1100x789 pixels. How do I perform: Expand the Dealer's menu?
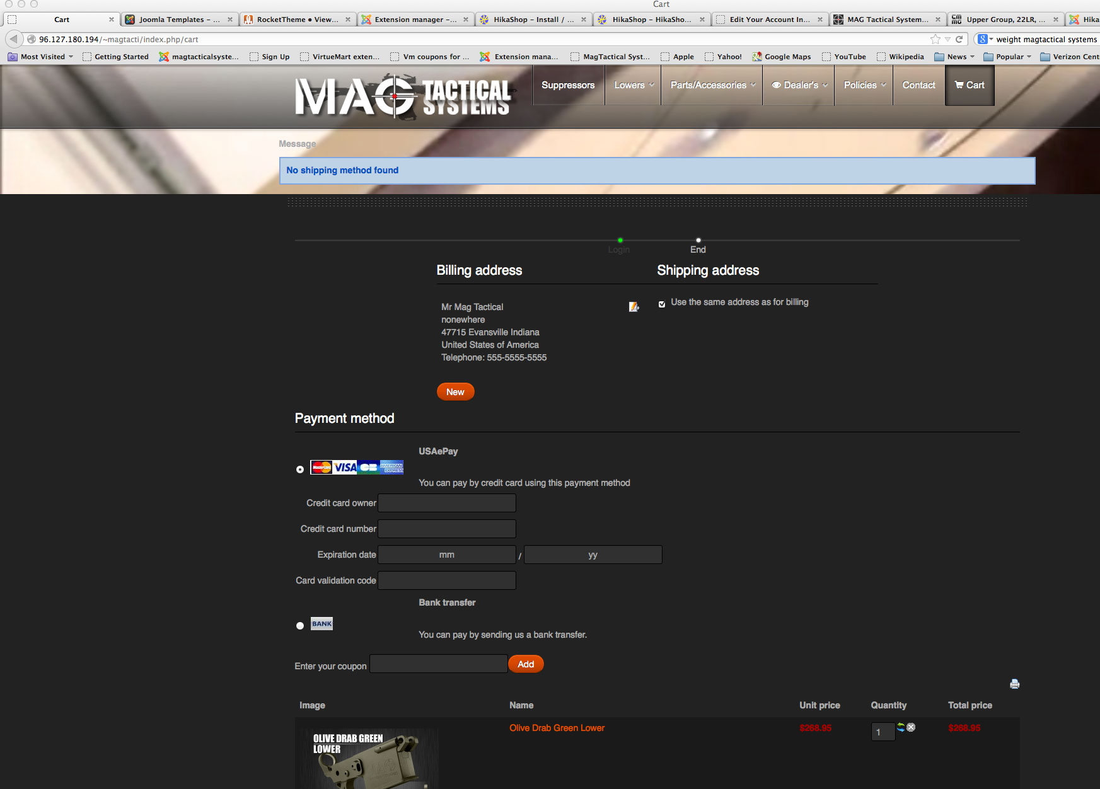799,85
